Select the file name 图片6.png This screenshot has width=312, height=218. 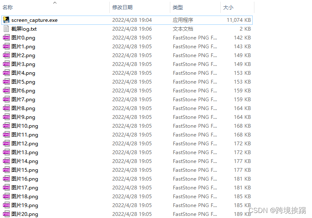[23, 91]
